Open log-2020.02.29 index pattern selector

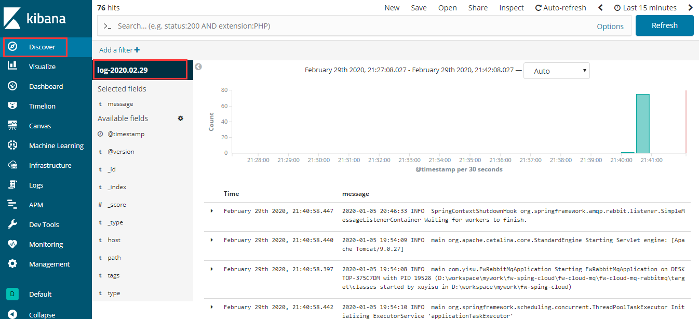140,70
